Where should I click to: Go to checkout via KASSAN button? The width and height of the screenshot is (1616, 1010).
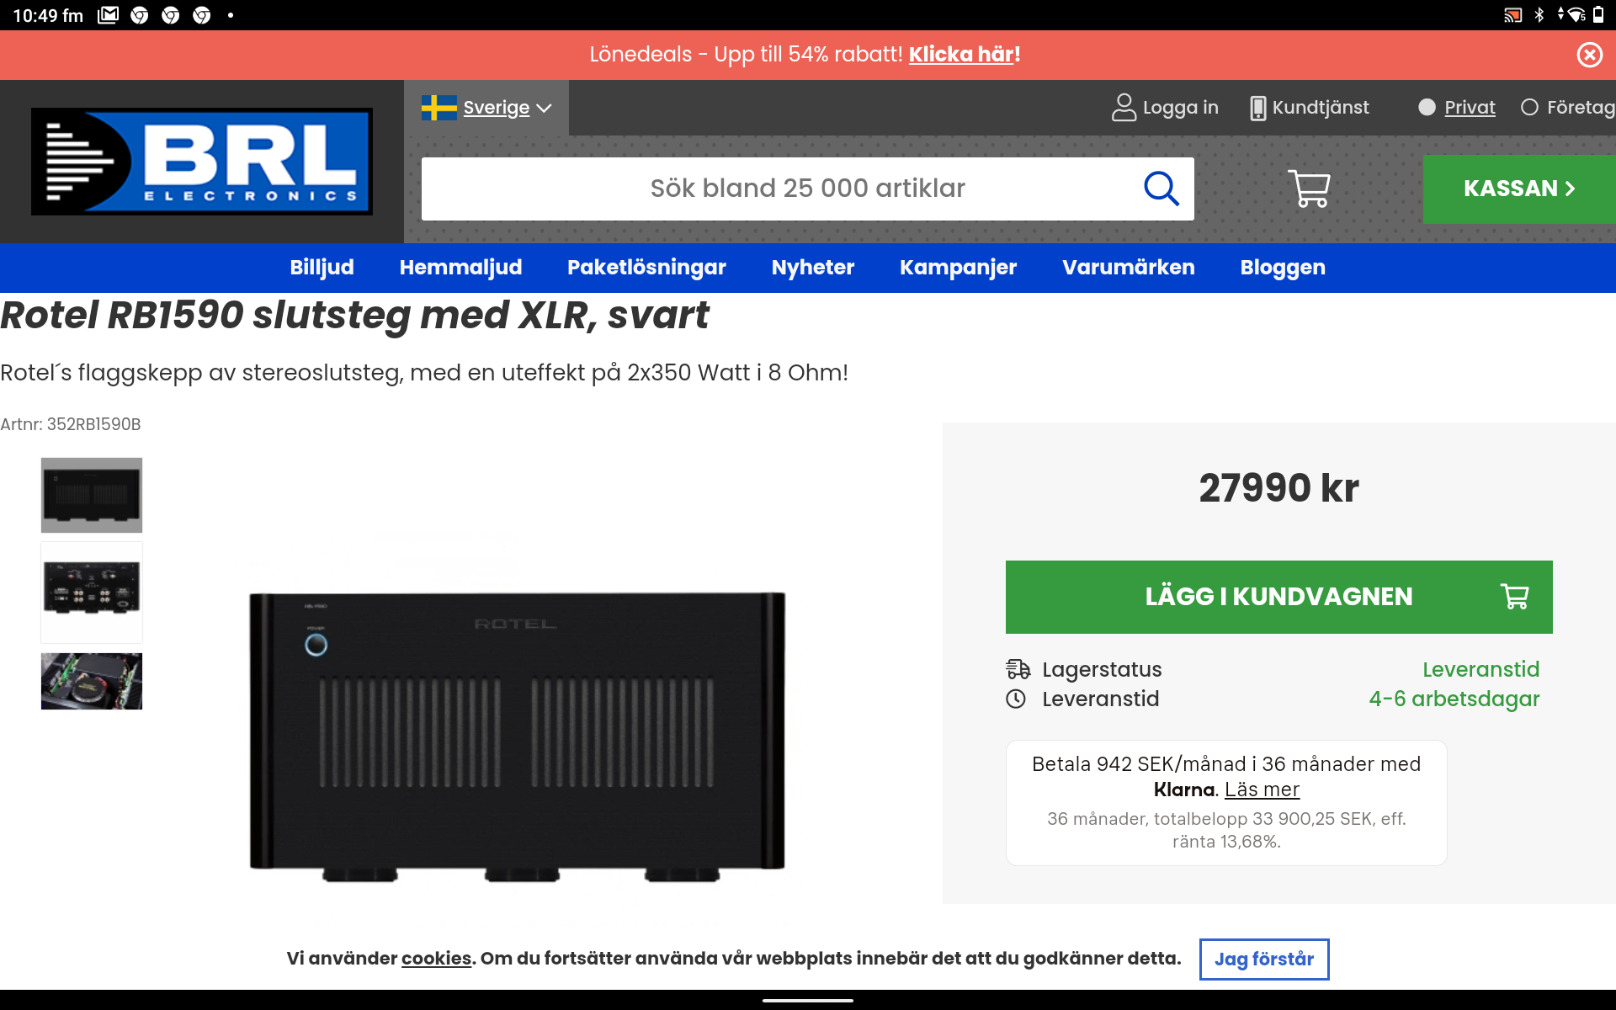click(1519, 189)
